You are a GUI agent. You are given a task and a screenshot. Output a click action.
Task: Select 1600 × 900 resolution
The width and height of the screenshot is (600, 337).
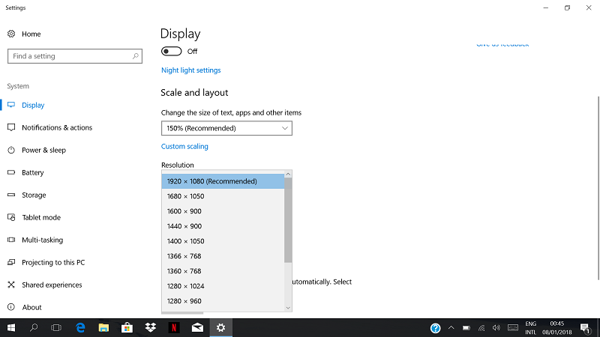click(x=223, y=211)
